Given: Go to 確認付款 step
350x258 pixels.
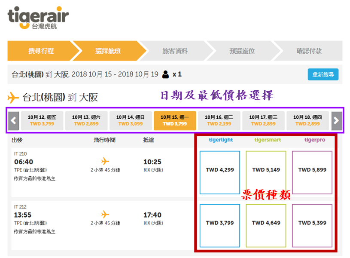Looking at the screenshot, I should point(309,51).
